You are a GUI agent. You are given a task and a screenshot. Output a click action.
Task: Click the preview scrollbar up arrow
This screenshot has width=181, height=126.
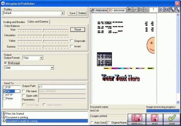[178, 15]
